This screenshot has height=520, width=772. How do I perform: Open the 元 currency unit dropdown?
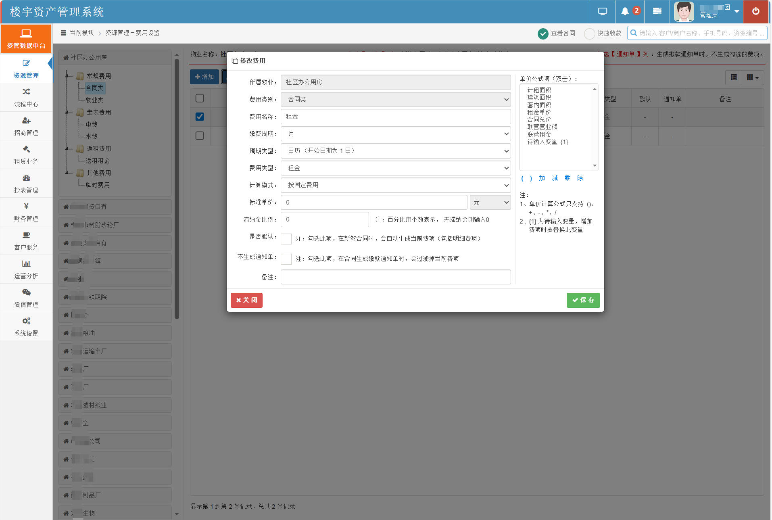tap(490, 202)
